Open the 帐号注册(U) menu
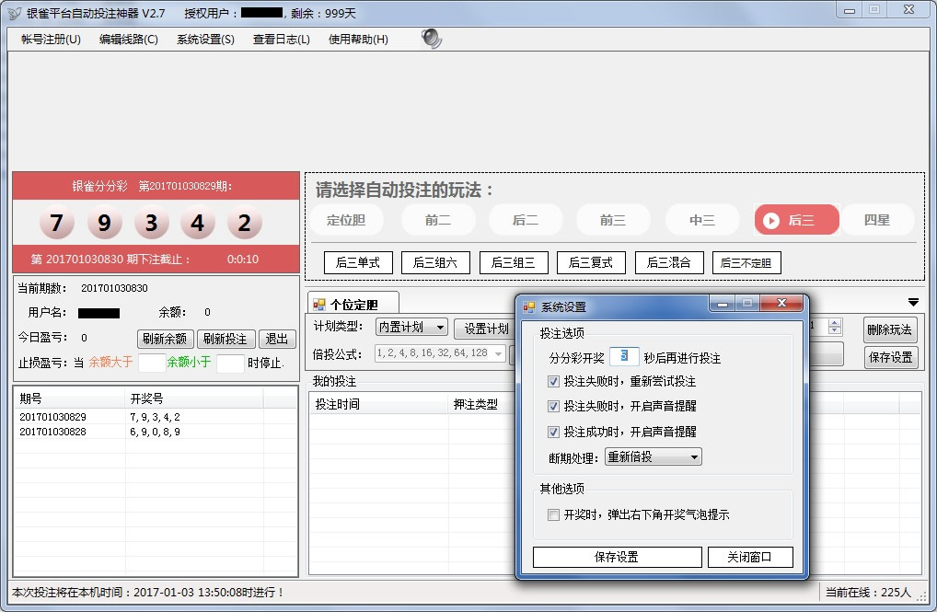 point(51,40)
